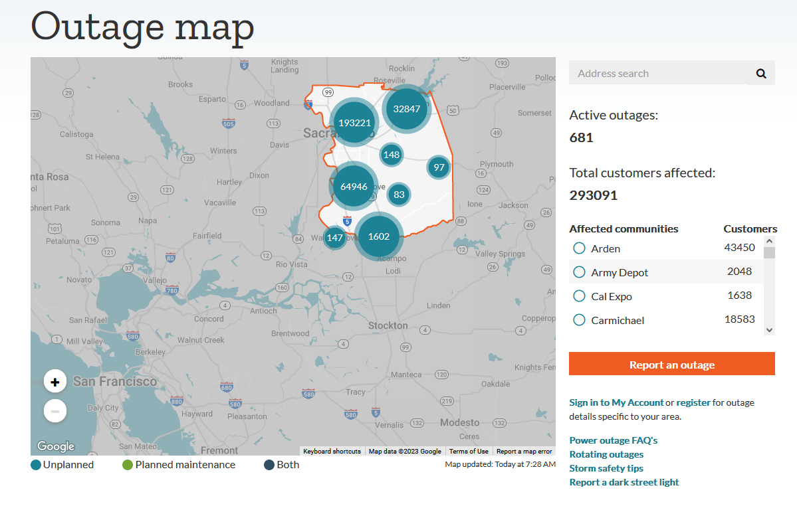797x518 pixels.
Task: Click the Both legend dark dot
Action: pos(269,465)
